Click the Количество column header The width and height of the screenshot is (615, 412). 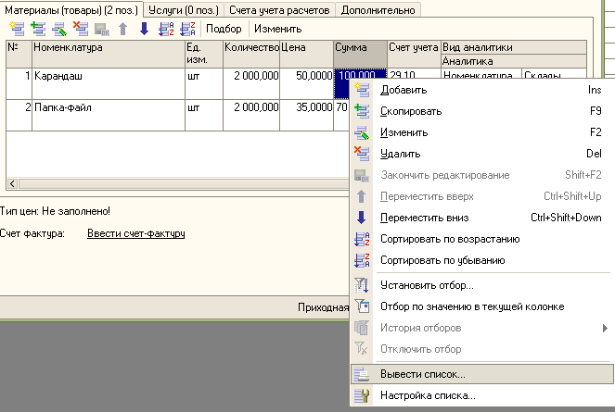tap(251, 54)
